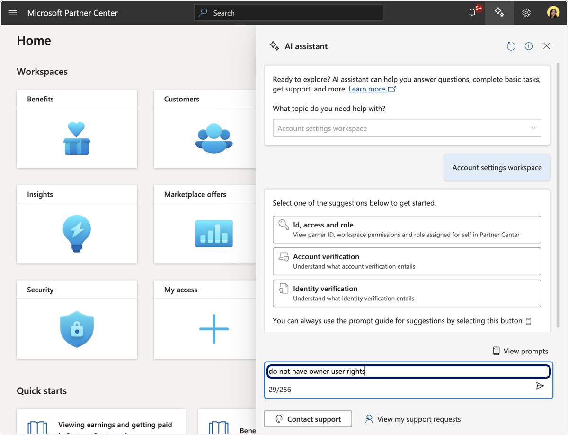Open the Benefits workspace title
The height and width of the screenshot is (435, 568).
pyautogui.click(x=40, y=99)
